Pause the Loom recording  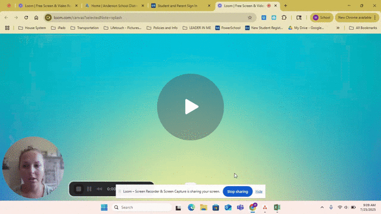(x=89, y=189)
